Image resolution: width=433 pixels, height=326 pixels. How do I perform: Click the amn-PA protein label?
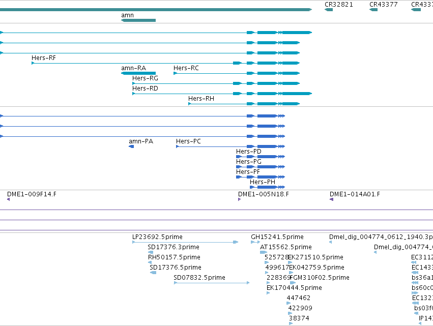coord(141,141)
